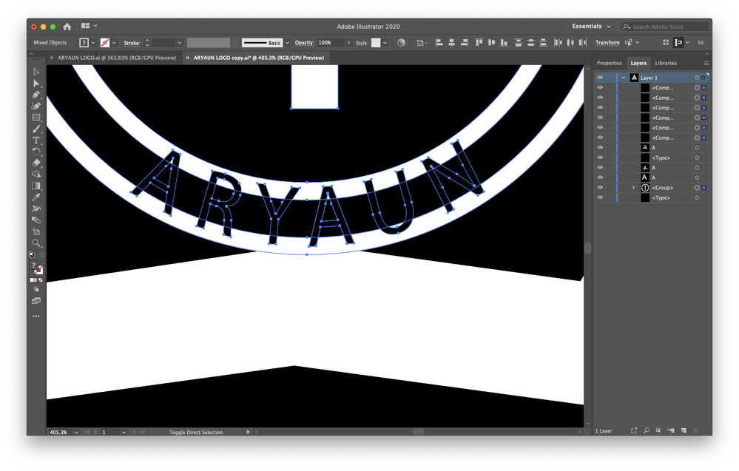The height and width of the screenshot is (471, 739).
Task: Click Collect For Export icon in Layers panel
Action: (634, 430)
